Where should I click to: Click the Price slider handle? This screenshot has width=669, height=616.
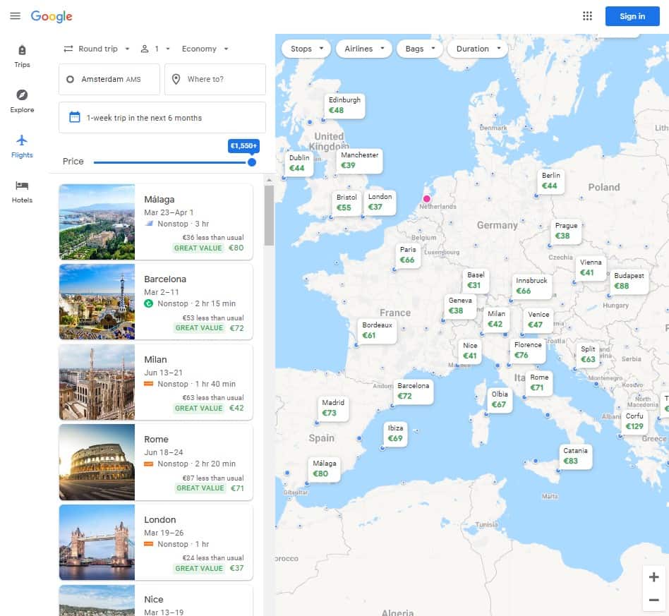point(252,162)
